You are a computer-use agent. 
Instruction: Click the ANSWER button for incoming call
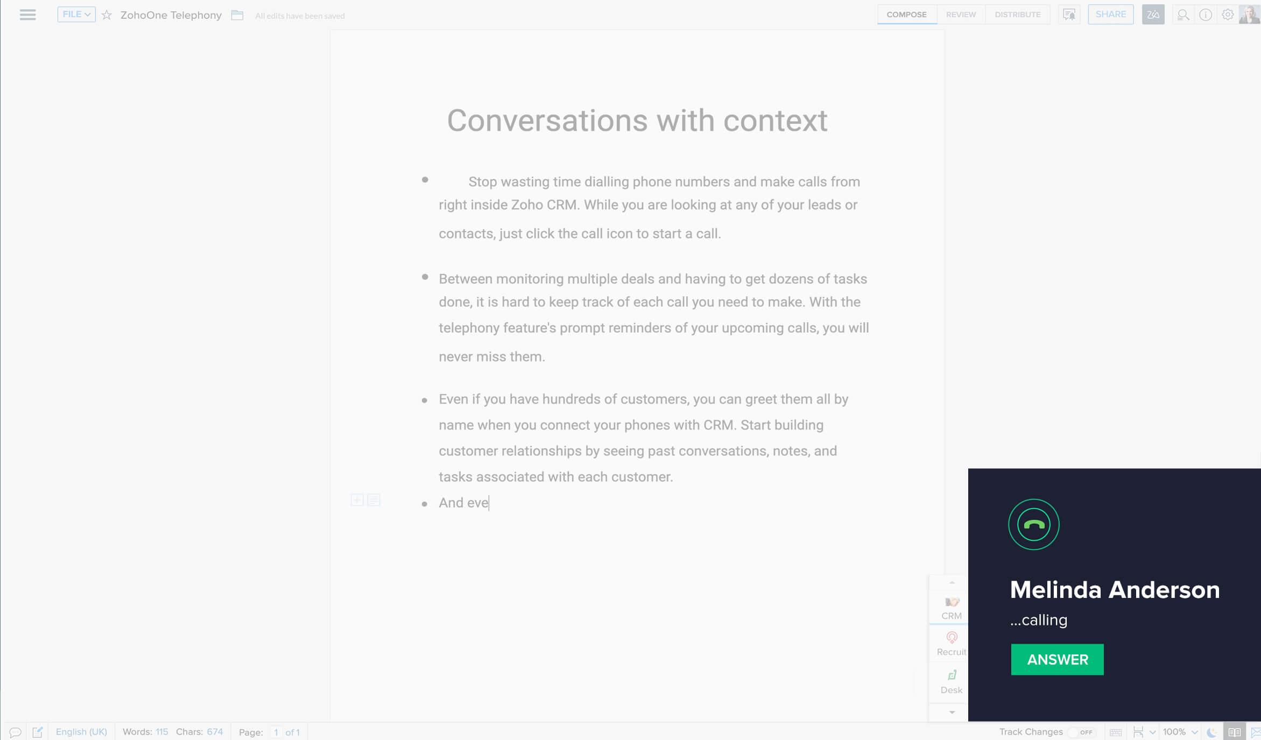pyautogui.click(x=1056, y=659)
